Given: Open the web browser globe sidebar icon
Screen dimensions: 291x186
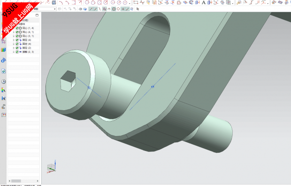Looking at the screenshot, I should (4, 72).
